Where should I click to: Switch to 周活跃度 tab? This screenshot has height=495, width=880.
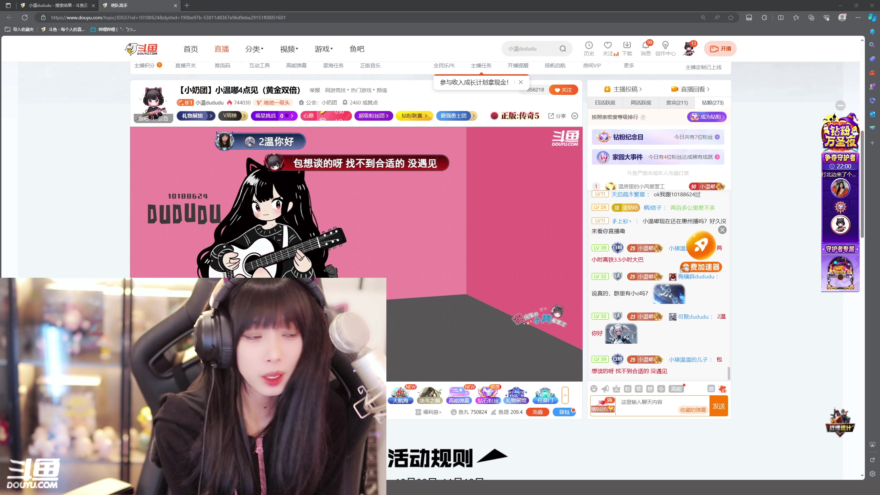coord(641,102)
